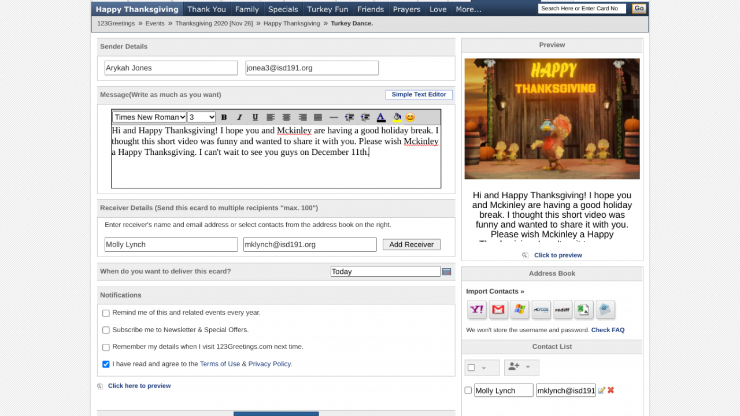740x416 pixels.
Task: Open the Turkey Fun tab
Action: (x=328, y=9)
